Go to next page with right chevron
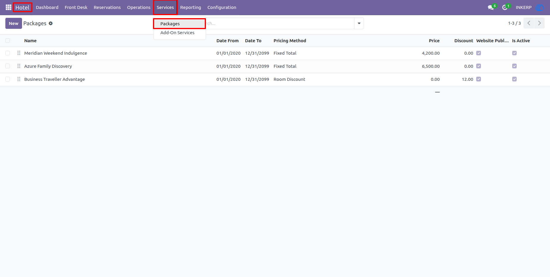Image resolution: width=550 pixels, height=277 pixels. coord(539,23)
